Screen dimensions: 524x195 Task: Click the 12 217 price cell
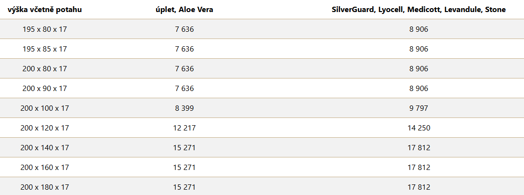184,128
